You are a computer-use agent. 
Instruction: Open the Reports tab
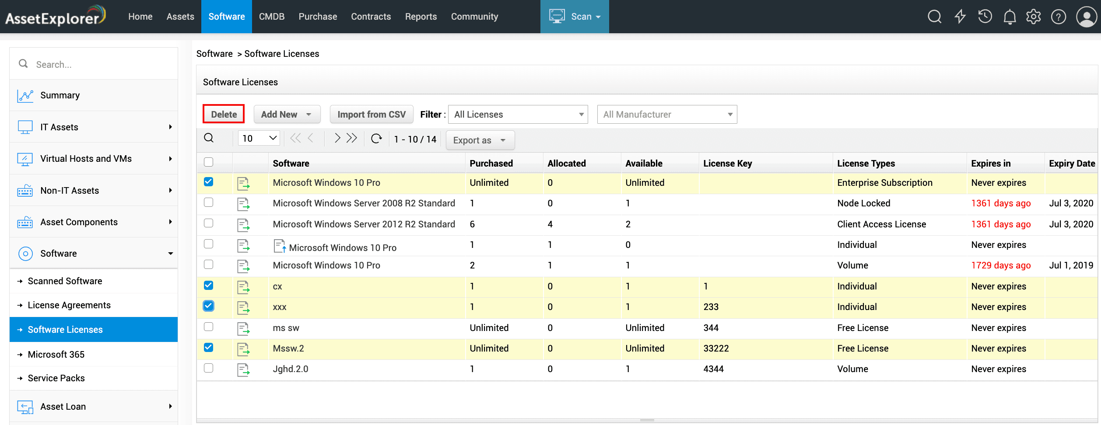click(x=421, y=17)
